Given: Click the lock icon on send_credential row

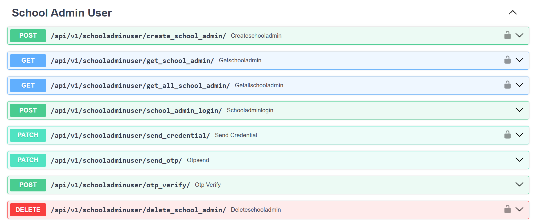Looking at the screenshot, I should [507, 135].
